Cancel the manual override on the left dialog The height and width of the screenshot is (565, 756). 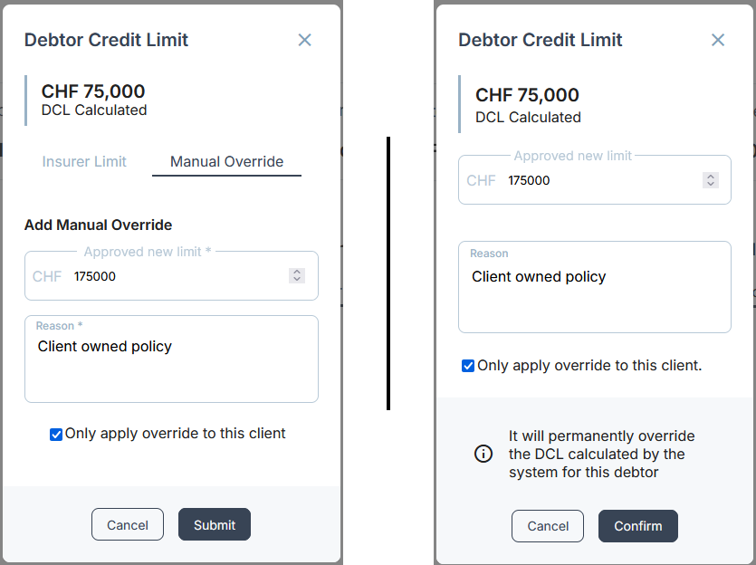pos(128,524)
